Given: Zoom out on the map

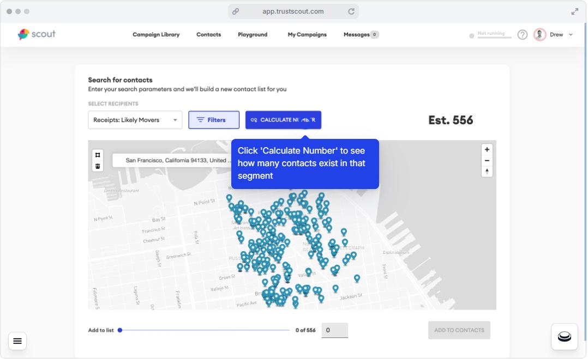Looking at the screenshot, I should coord(487,161).
